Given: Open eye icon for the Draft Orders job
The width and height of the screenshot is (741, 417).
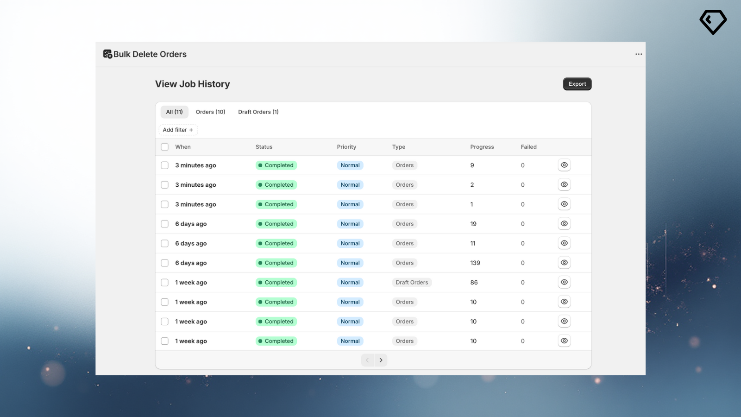Looking at the screenshot, I should tap(564, 282).
